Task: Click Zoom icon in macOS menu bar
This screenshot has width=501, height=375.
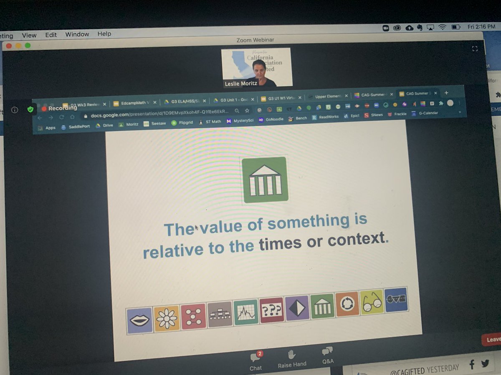Action: click(386, 27)
